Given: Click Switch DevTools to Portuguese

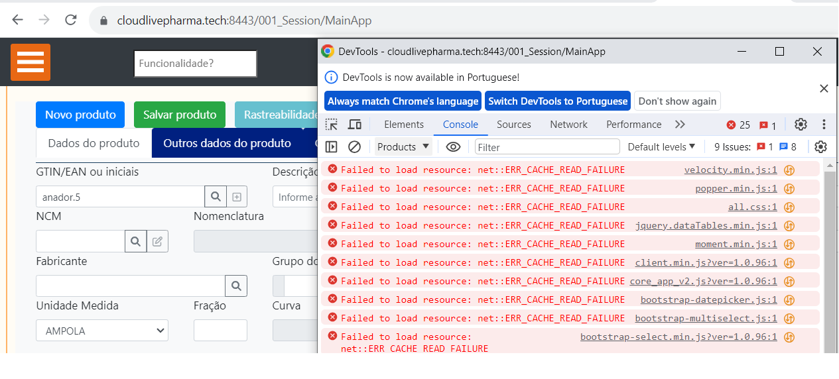Looking at the screenshot, I should click(x=557, y=101).
